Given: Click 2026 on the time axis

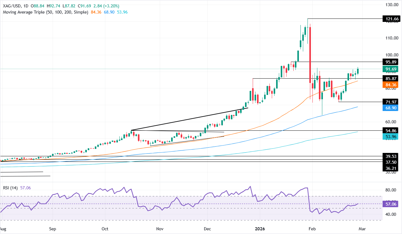Looking at the screenshot, I should point(259,229).
